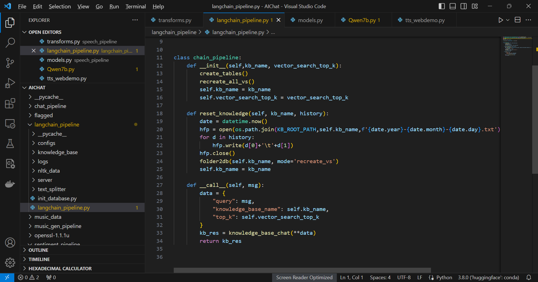Open notifications bell in status bar

529,277
